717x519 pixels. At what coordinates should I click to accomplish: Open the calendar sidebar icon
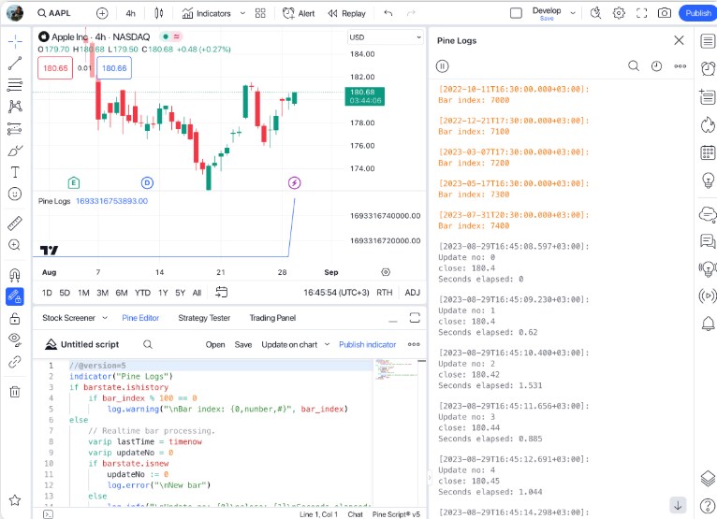[708, 152]
